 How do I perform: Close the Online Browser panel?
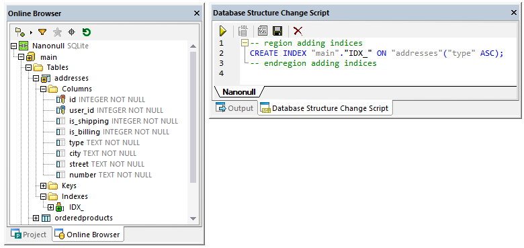(197, 13)
